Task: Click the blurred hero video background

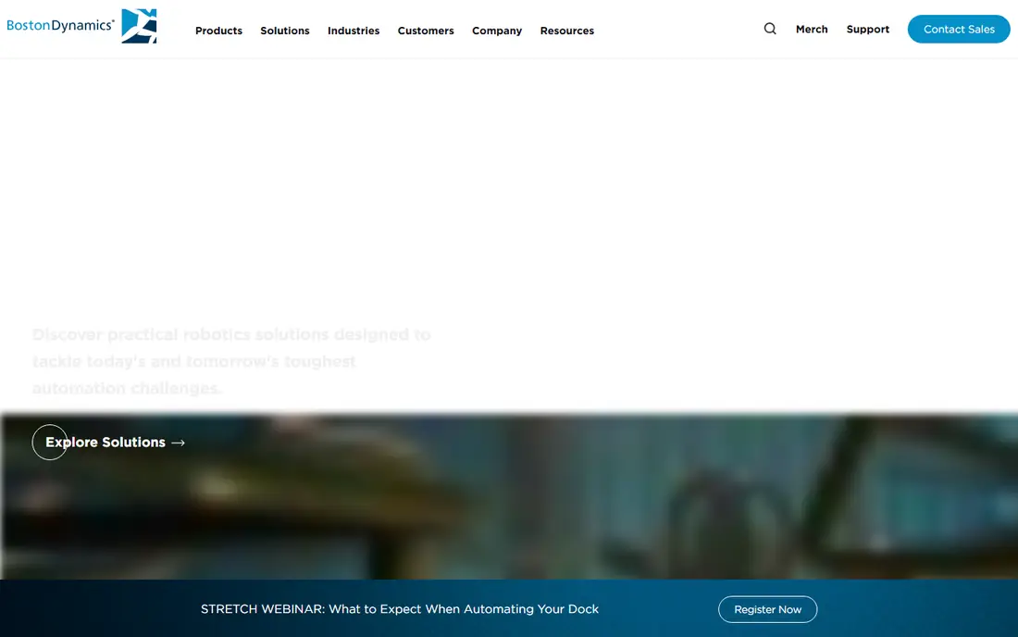Action: [x=509, y=497]
